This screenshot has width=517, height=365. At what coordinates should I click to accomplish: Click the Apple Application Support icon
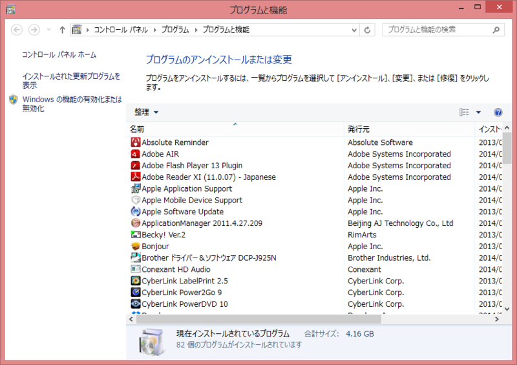(x=136, y=188)
